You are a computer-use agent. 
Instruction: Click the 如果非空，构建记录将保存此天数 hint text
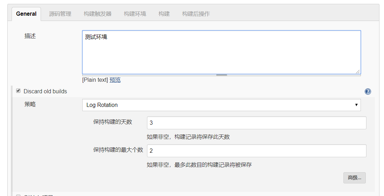tap(188, 137)
